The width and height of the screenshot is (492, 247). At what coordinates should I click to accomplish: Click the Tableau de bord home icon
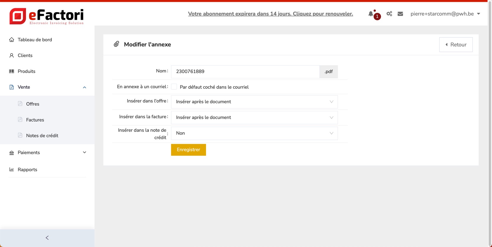click(x=12, y=40)
